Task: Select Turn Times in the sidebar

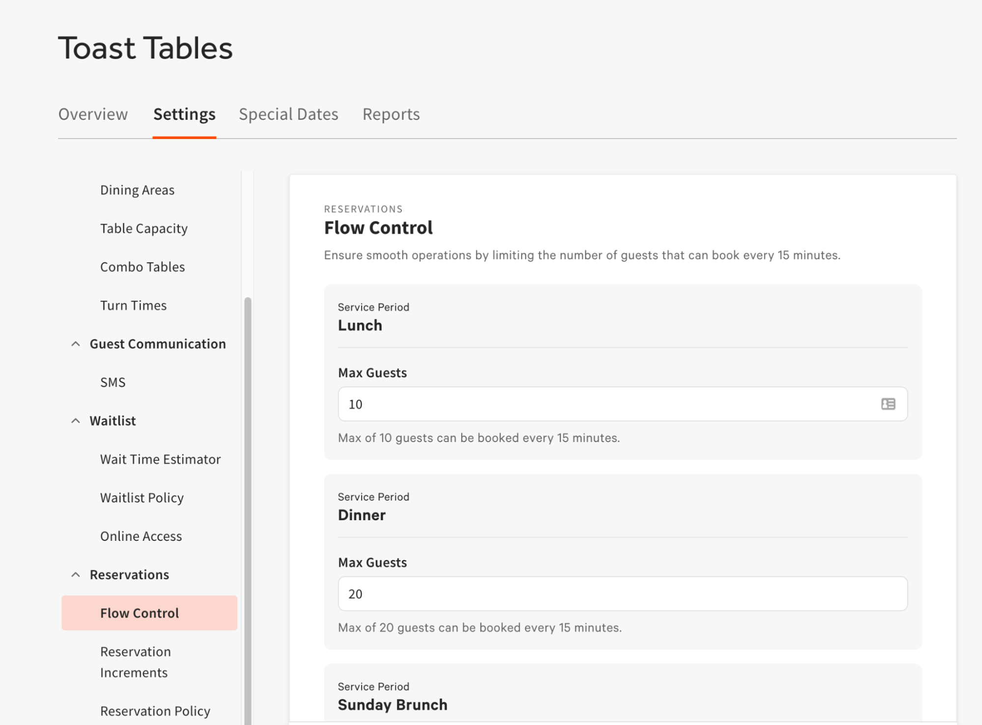Action: [x=133, y=305]
